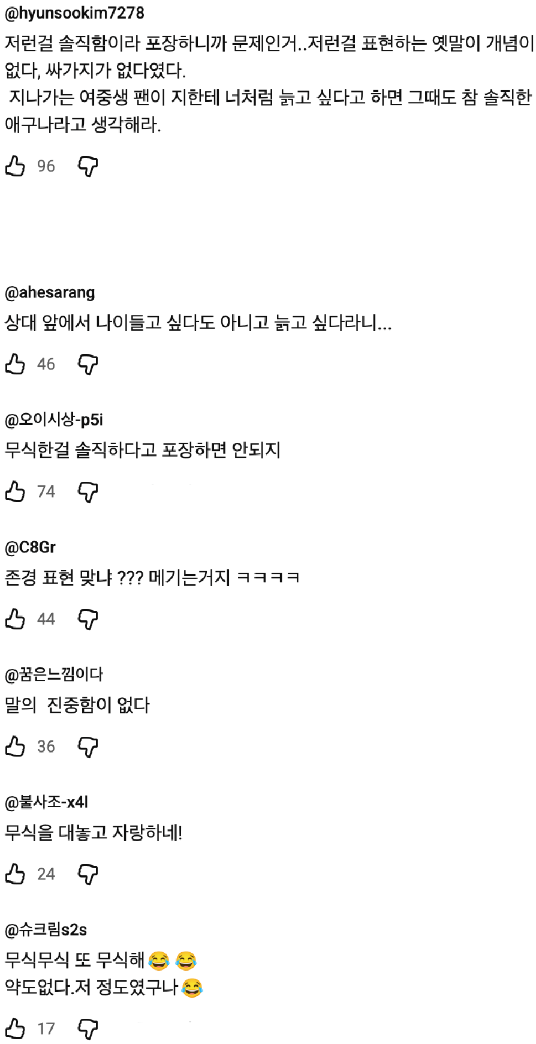Like the comment by @슈크림s2s
This screenshot has width=536, height=1044.
(x=15, y=1029)
